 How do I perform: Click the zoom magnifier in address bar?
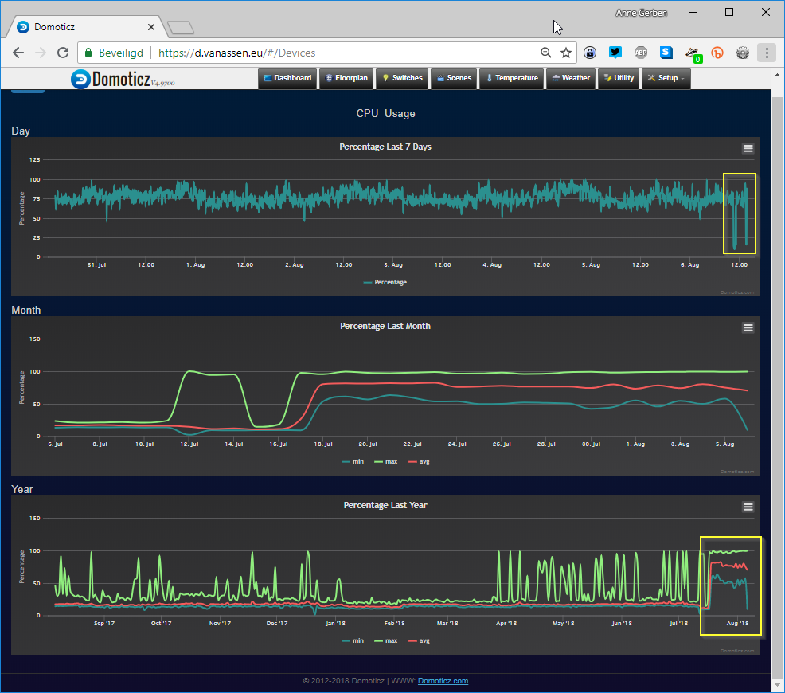[545, 53]
